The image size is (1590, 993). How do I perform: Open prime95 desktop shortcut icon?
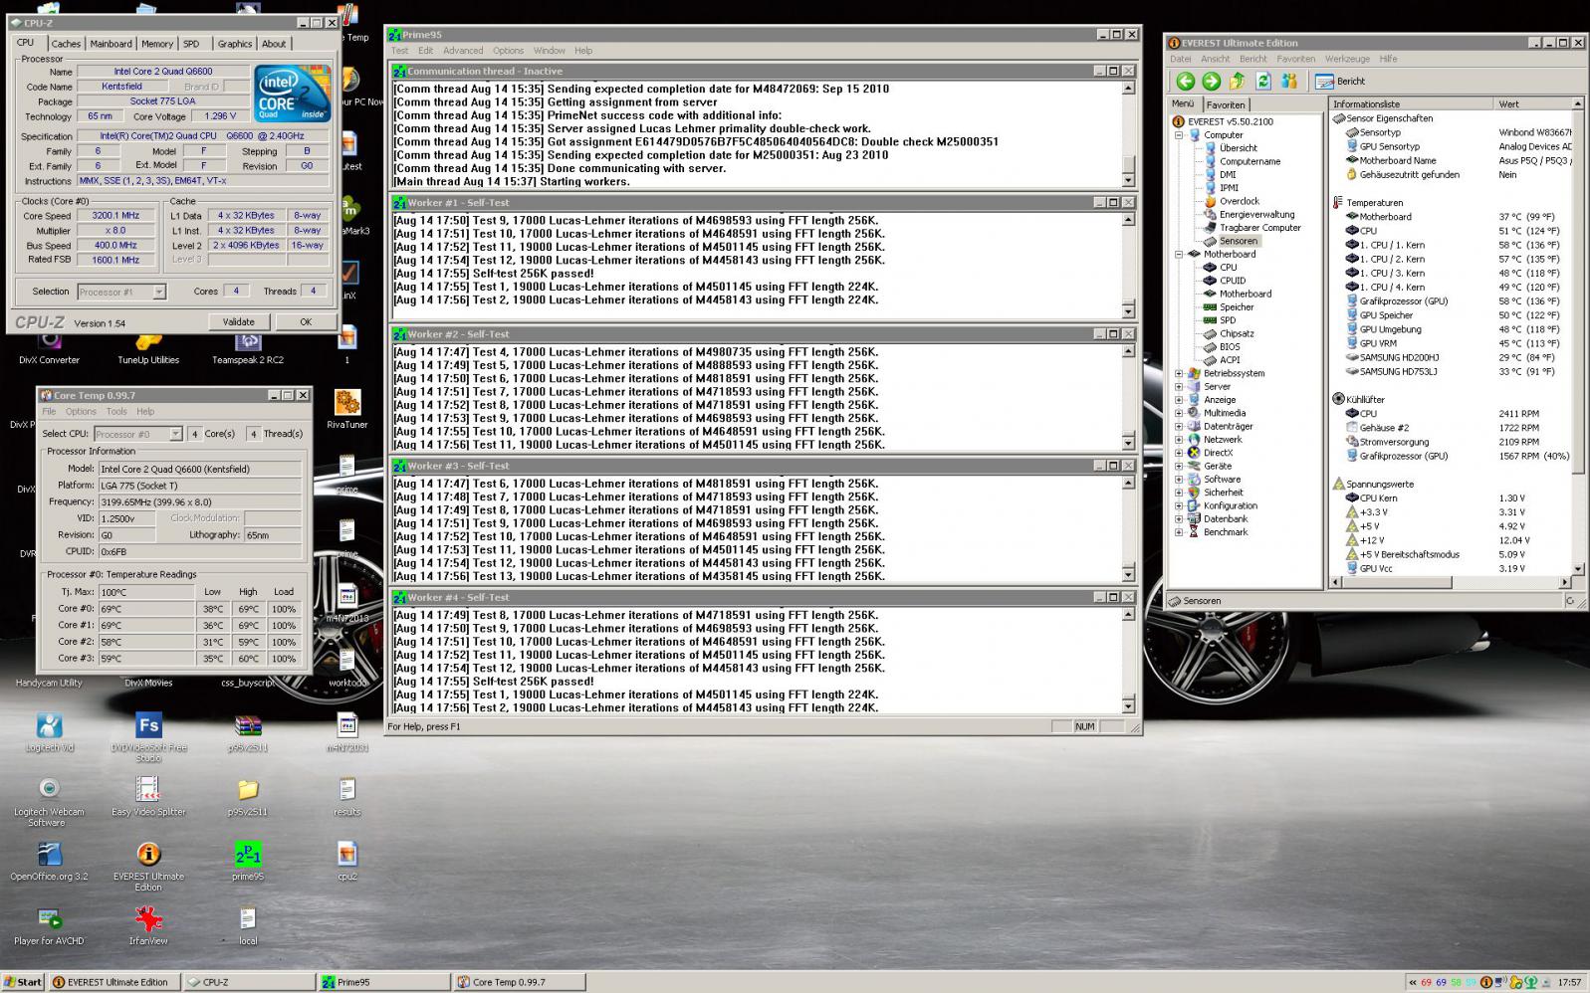coord(248,862)
